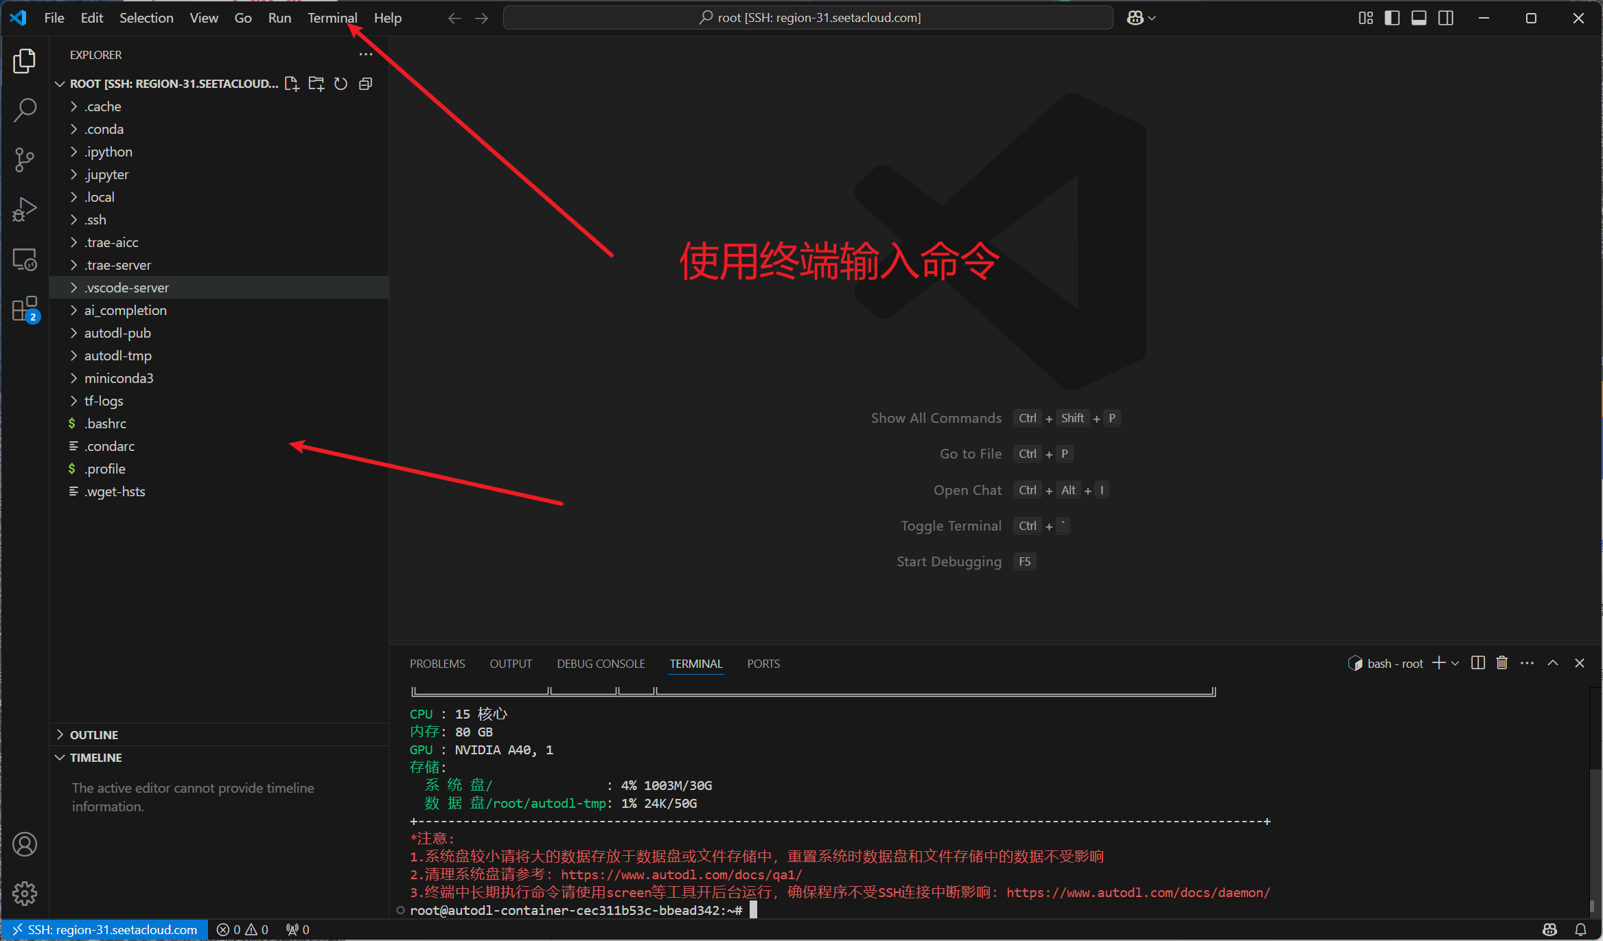Viewport: 1603px width, 941px height.
Task: Toggle primary side bar layout button
Action: point(1392,19)
